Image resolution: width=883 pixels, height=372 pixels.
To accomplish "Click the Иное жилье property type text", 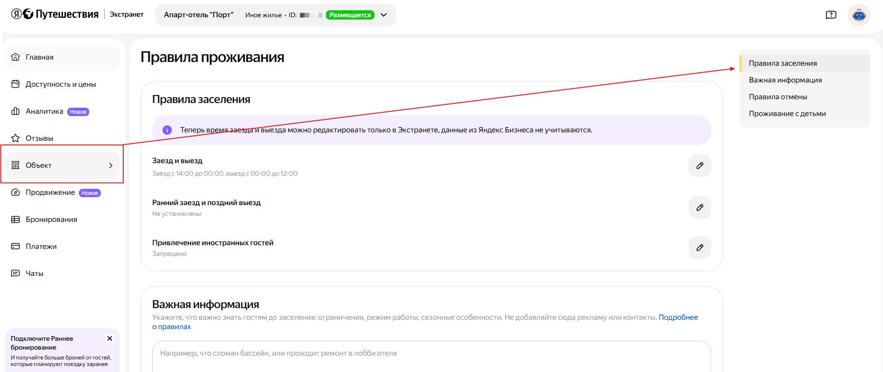I will [x=263, y=15].
